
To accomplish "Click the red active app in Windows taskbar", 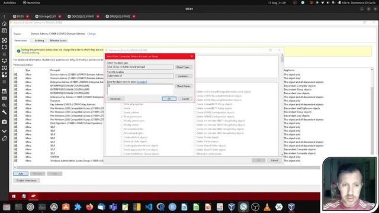I will click(x=33, y=196).
